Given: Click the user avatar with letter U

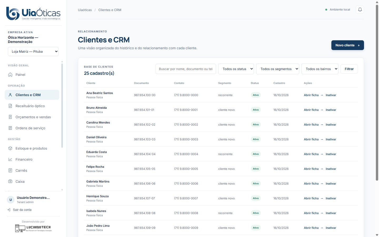Looking at the screenshot, I should point(11,200).
